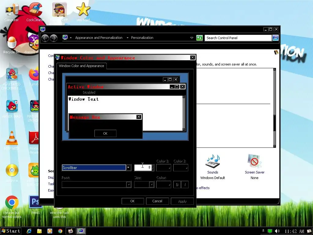Open the media player taskbar icon
313x235 pixels.
pos(50,231)
